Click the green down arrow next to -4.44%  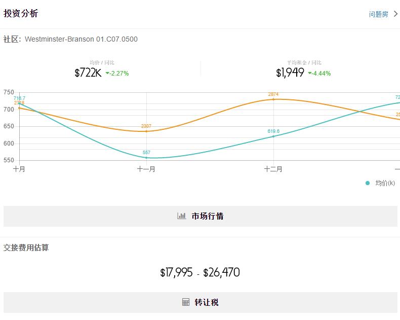[310, 73]
